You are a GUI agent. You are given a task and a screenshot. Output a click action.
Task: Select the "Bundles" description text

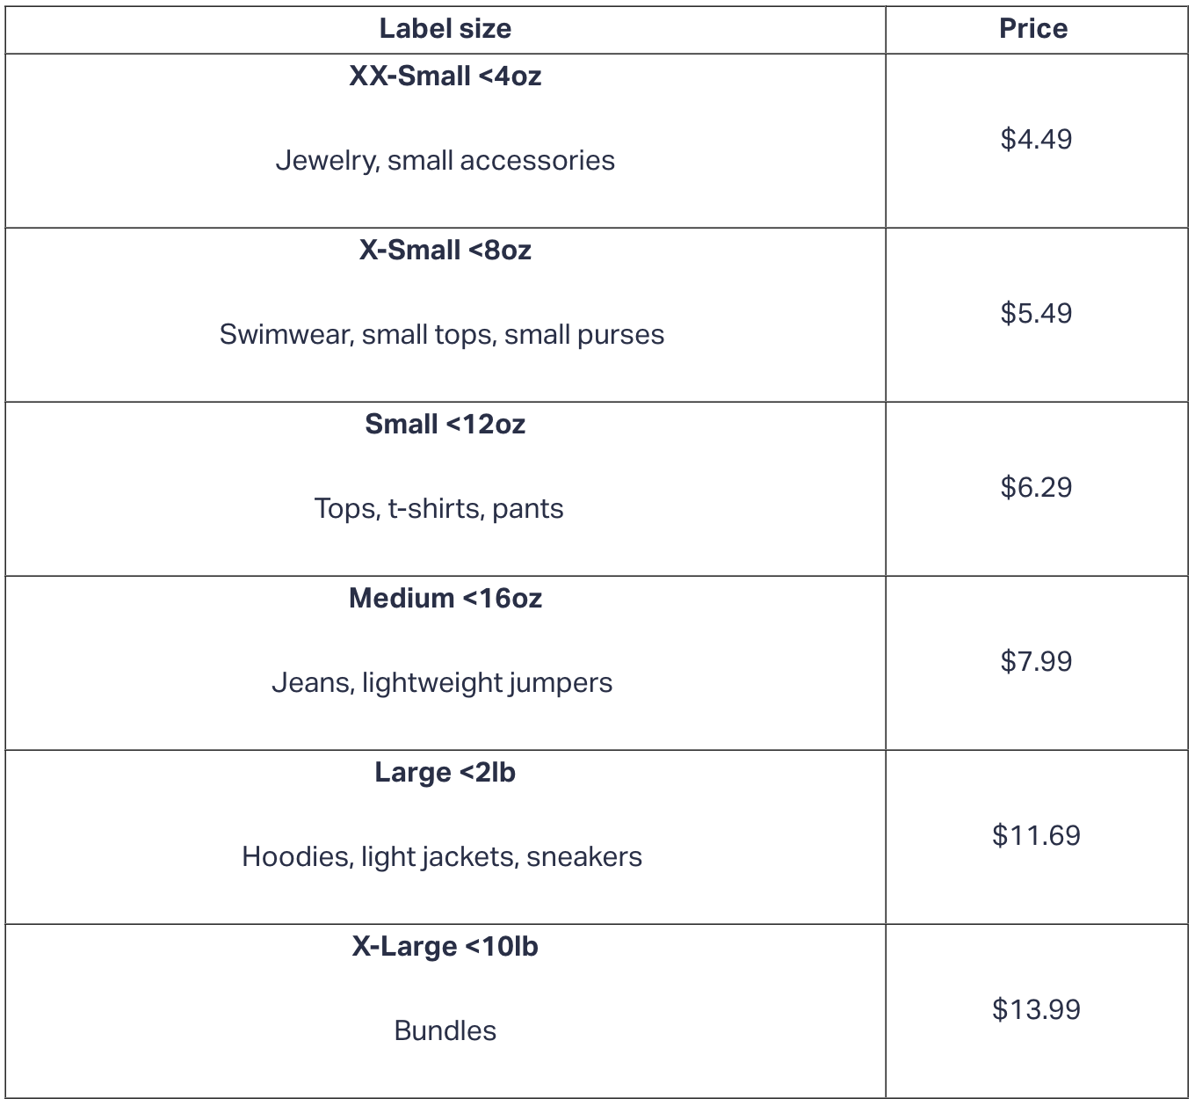pyautogui.click(x=445, y=1030)
